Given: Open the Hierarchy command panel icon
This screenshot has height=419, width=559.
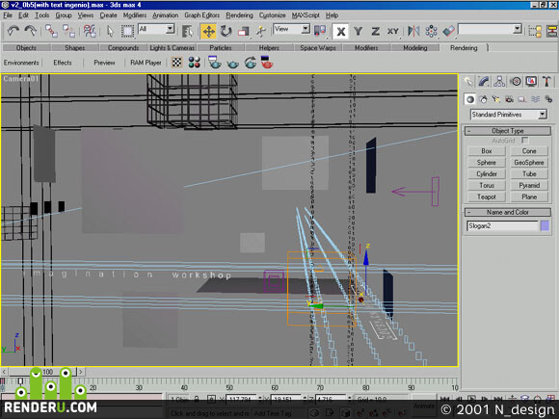Looking at the screenshot, I should click(x=499, y=82).
